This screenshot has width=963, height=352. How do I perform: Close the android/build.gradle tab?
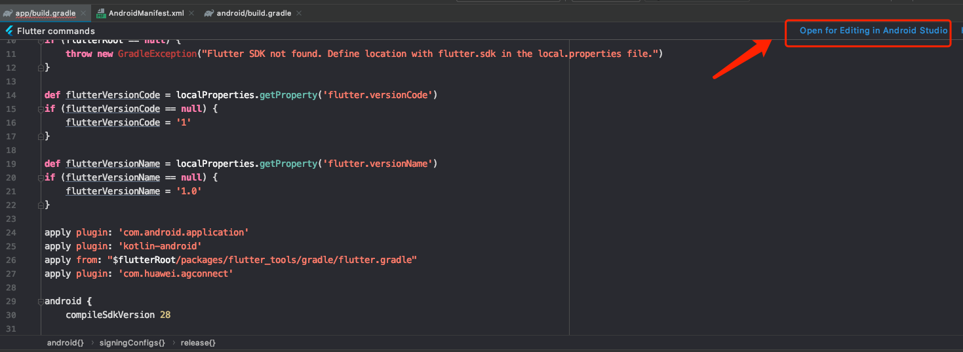(x=299, y=13)
